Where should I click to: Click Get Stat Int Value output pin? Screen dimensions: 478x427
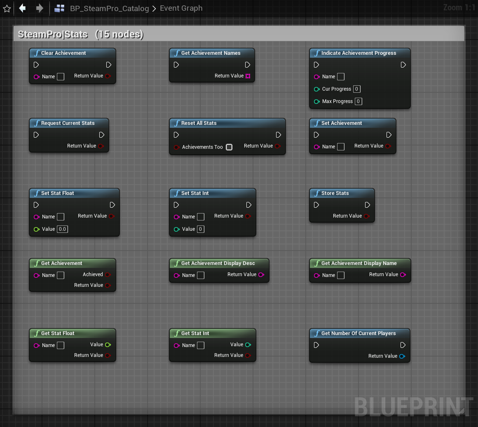[248, 345]
